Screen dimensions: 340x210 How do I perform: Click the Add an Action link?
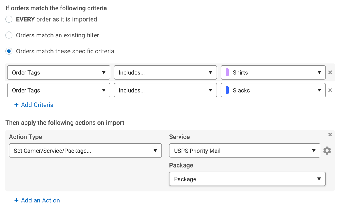(40, 200)
